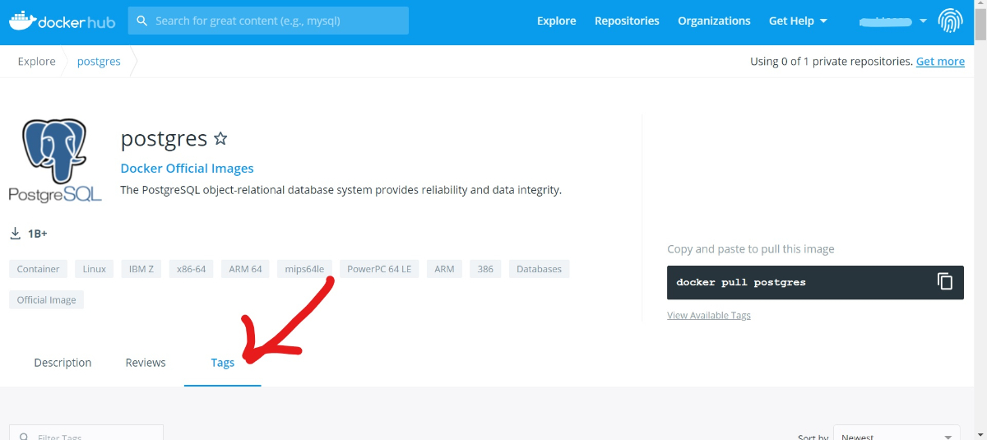The height and width of the screenshot is (440, 987).
Task: Click the search magnifier icon
Action: pyautogui.click(x=142, y=21)
